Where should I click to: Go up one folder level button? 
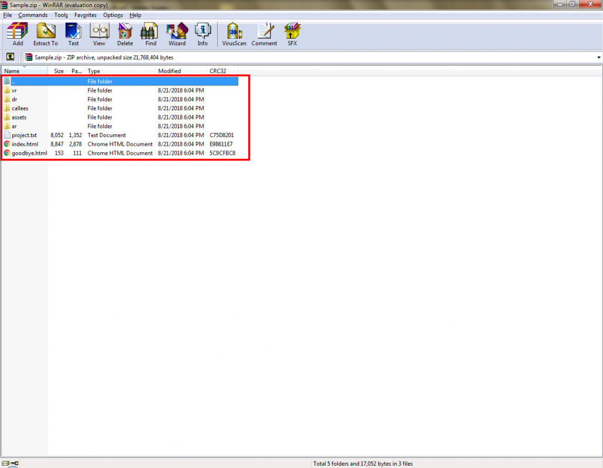click(10, 57)
